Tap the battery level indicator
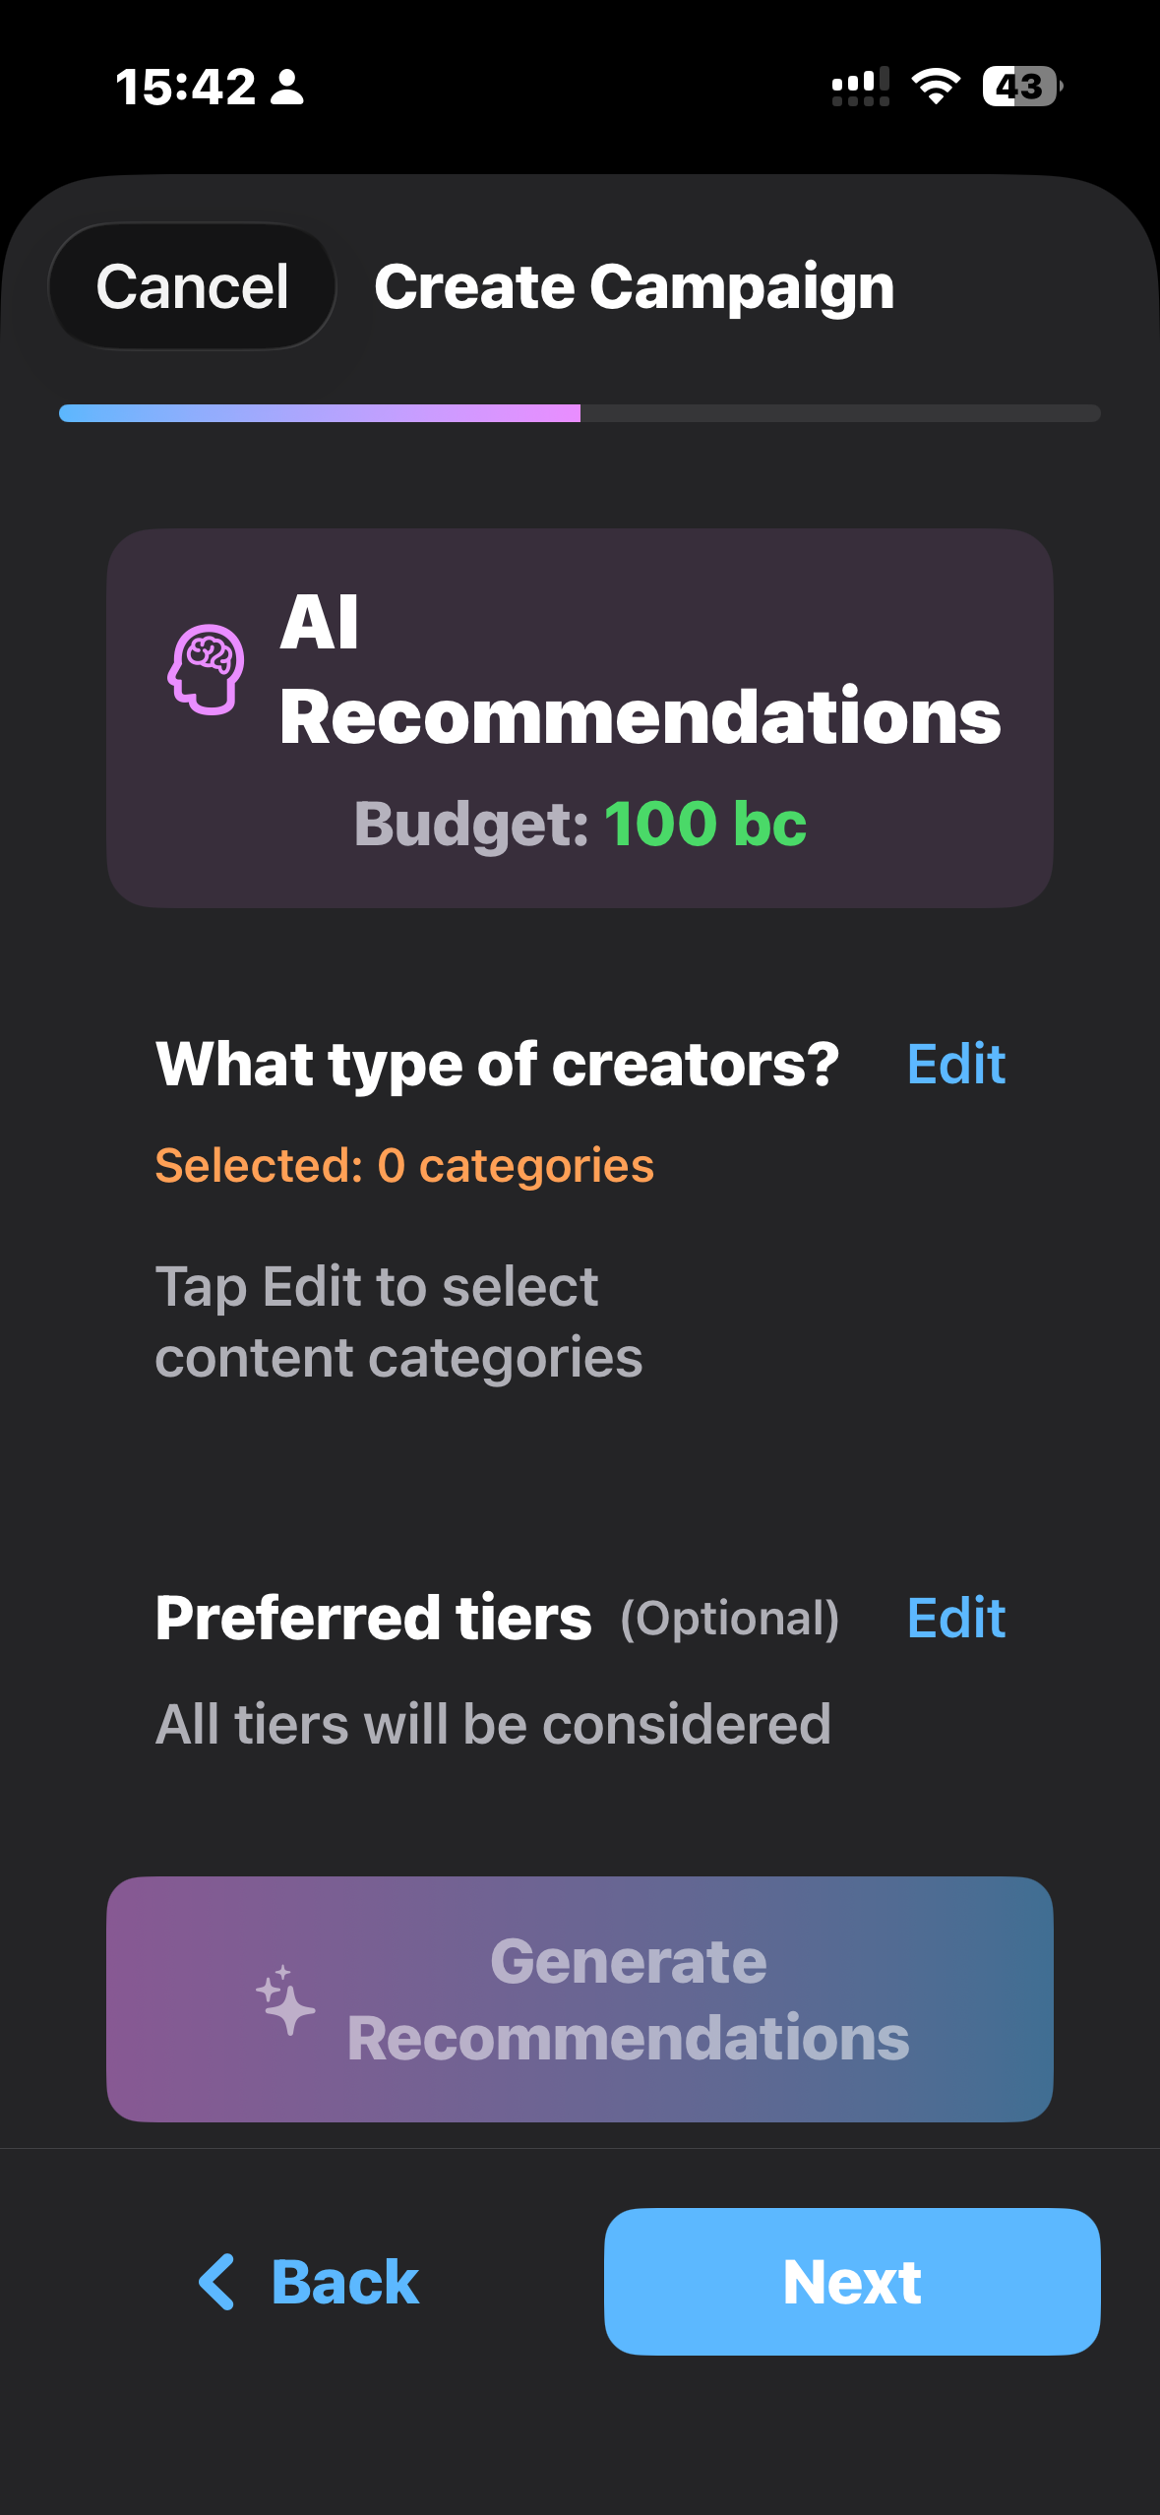This screenshot has width=1160, height=2515. [x=1021, y=87]
